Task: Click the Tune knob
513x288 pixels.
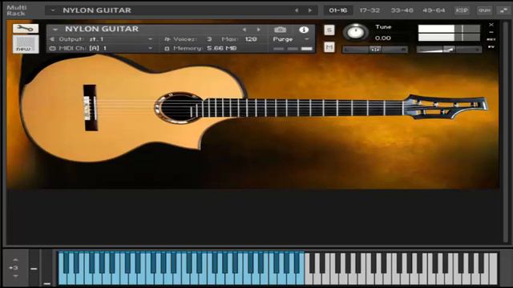Action: (355, 32)
